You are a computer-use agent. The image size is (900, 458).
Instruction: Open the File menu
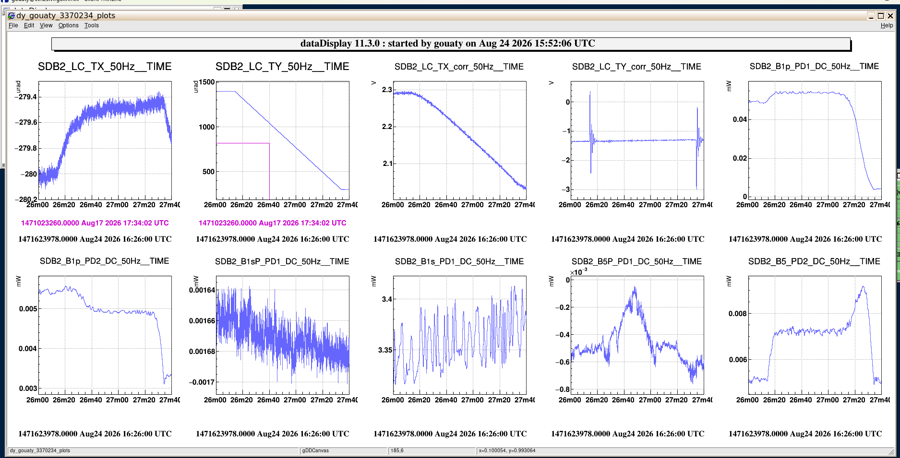(13, 25)
